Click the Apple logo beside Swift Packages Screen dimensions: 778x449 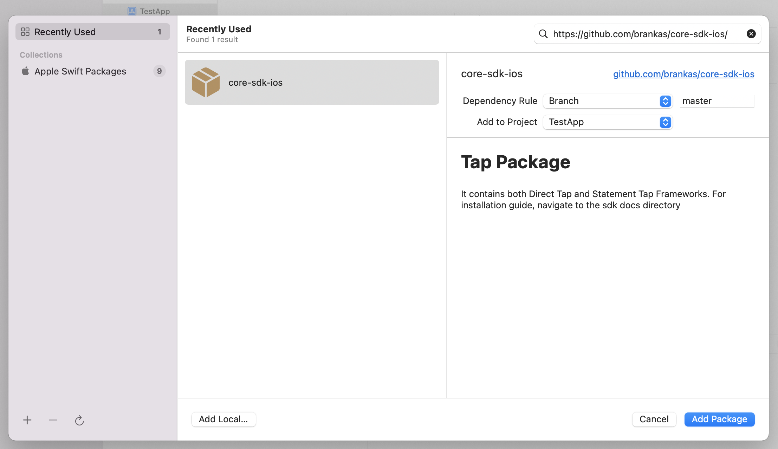pyautogui.click(x=25, y=71)
